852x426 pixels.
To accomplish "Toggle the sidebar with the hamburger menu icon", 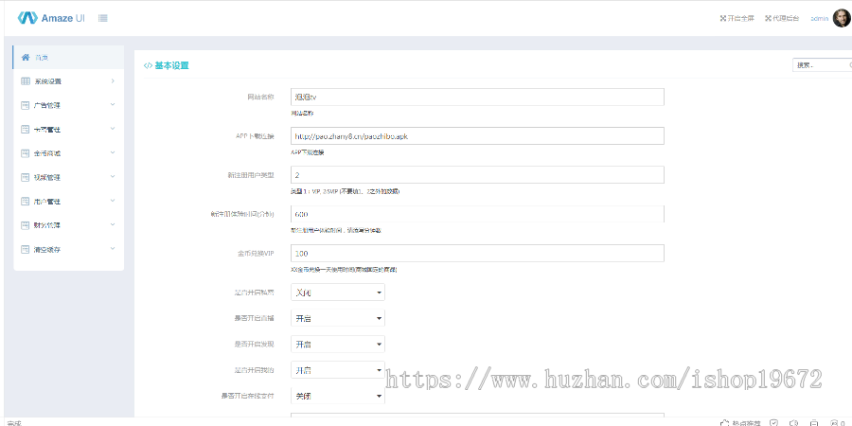I will click(102, 18).
